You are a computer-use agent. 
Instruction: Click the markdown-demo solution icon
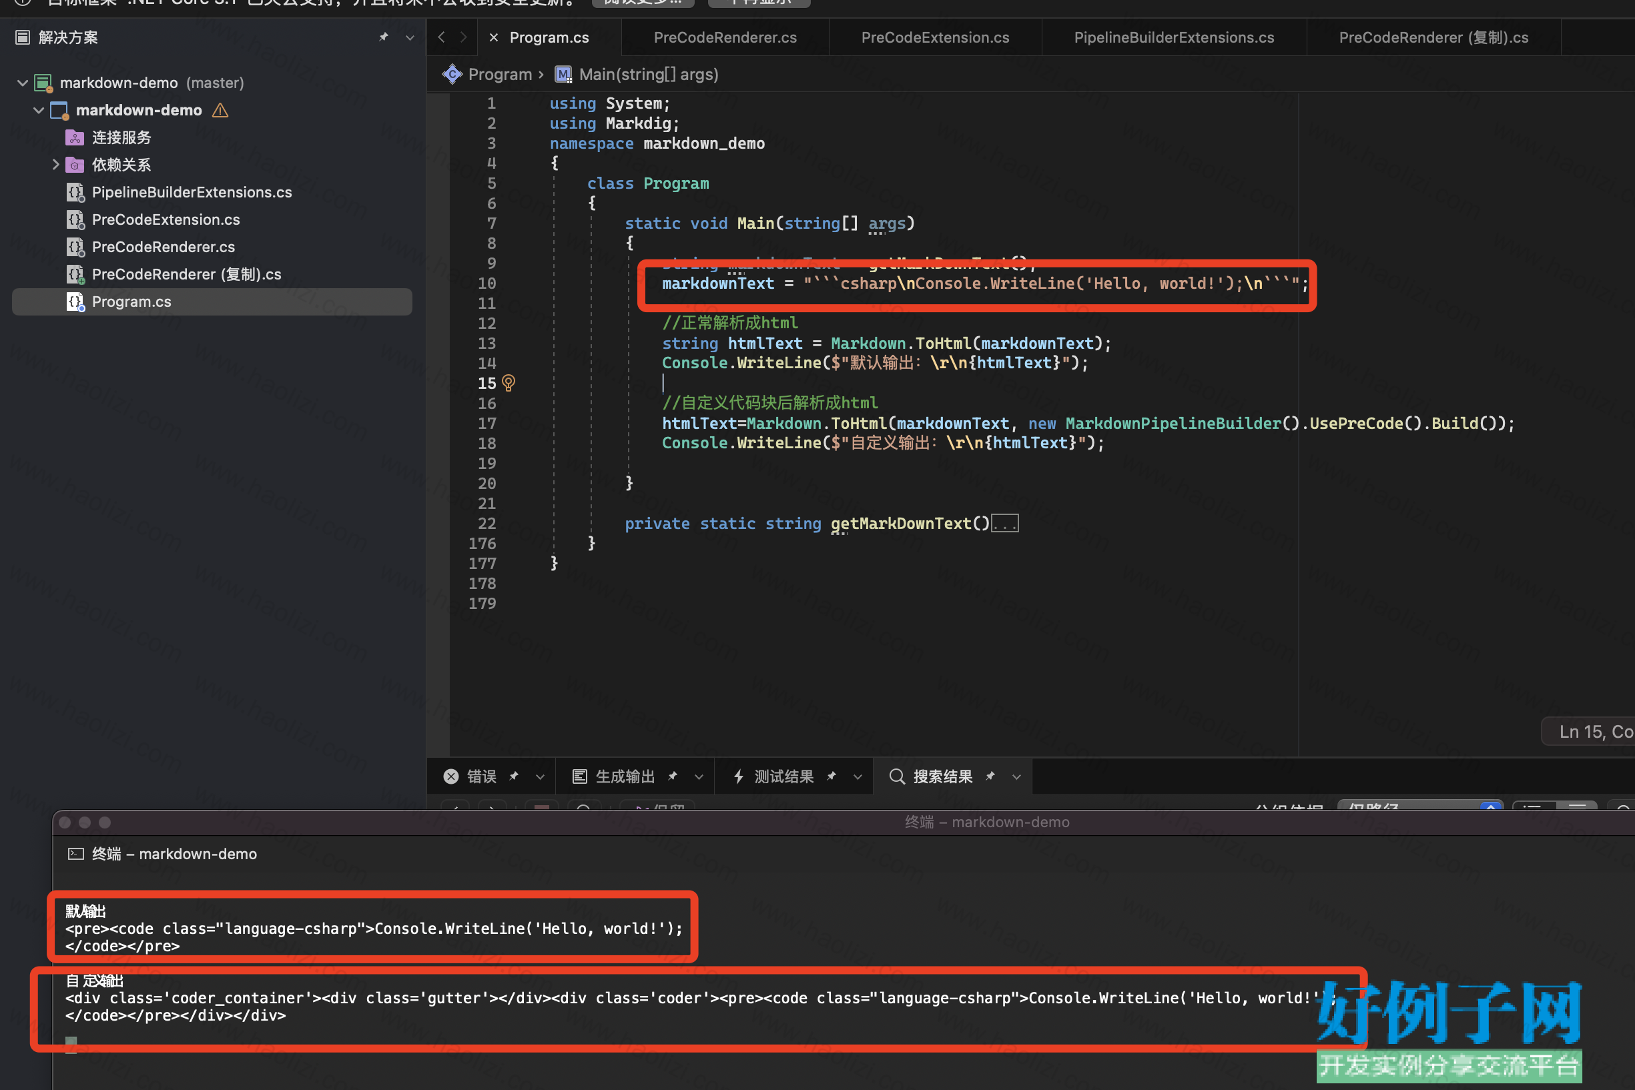(x=44, y=83)
